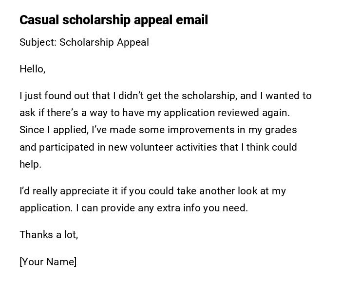The width and height of the screenshot is (341, 292).
Task: Click the "Casual scholarship appeal email" heading
Action: coord(114,20)
